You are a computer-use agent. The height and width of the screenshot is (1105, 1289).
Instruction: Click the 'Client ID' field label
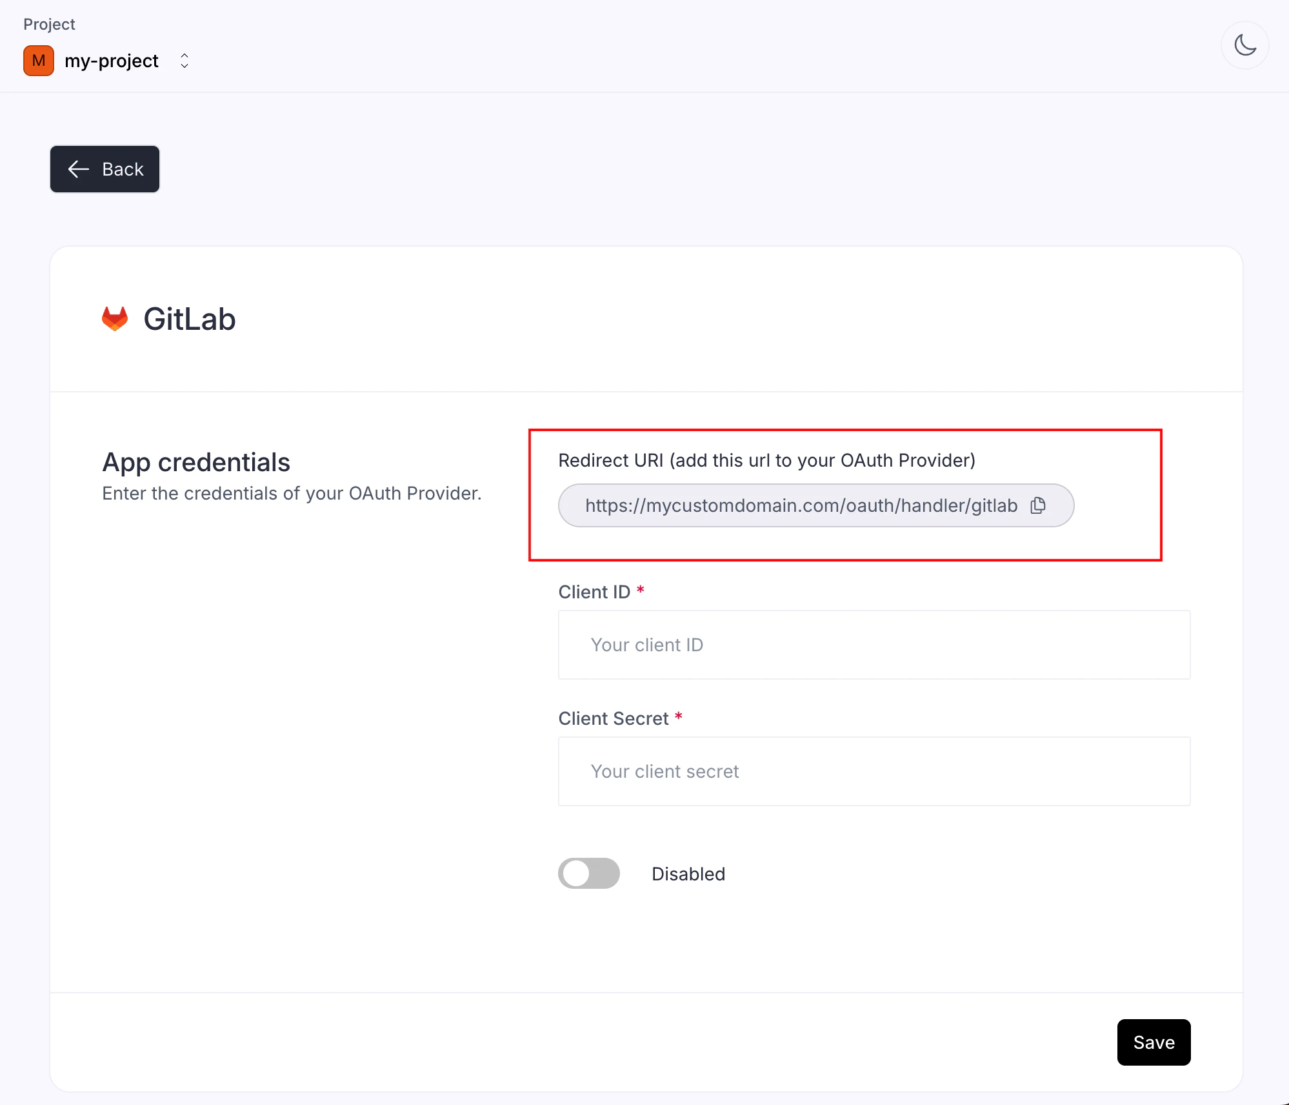(x=594, y=592)
